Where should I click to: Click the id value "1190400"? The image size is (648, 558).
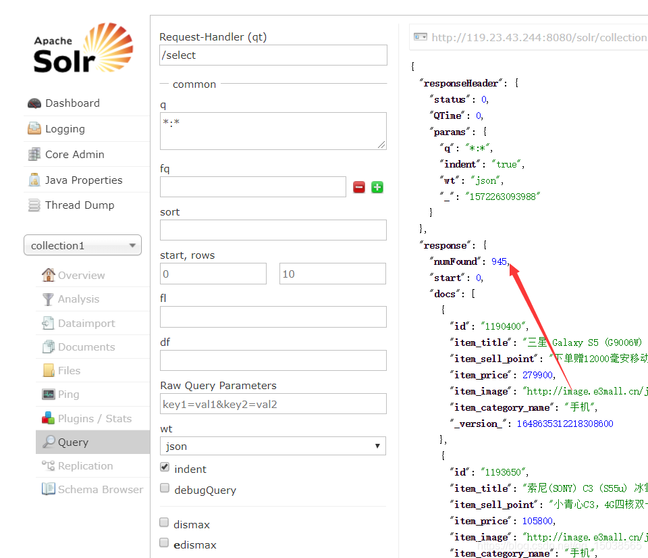(503, 326)
